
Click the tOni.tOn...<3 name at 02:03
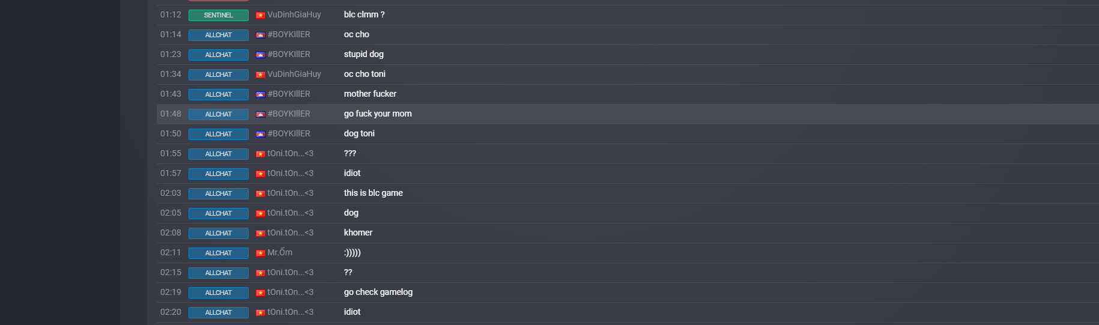pos(291,193)
